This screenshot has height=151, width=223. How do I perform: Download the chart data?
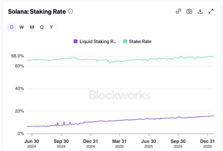[x=200, y=11]
